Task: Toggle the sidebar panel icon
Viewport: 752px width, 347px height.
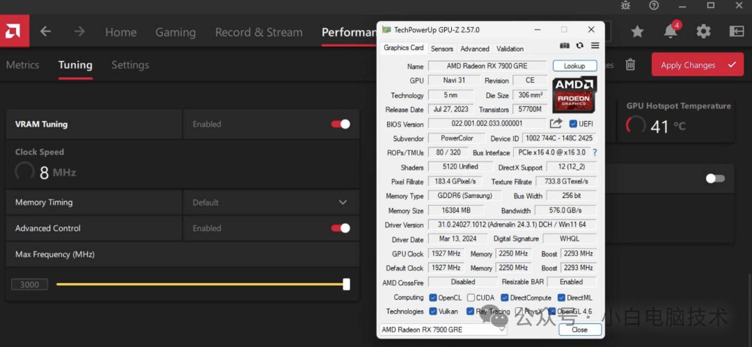Action: (736, 31)
